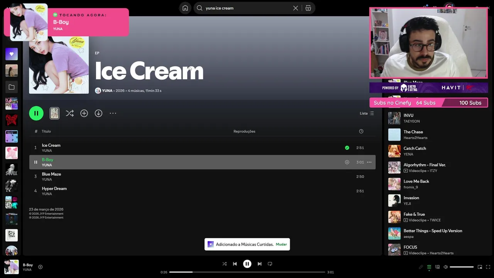Open the connect to a device menu
Image resolution: width=494 pixels, height=278 pixels.
click(437, 267)
